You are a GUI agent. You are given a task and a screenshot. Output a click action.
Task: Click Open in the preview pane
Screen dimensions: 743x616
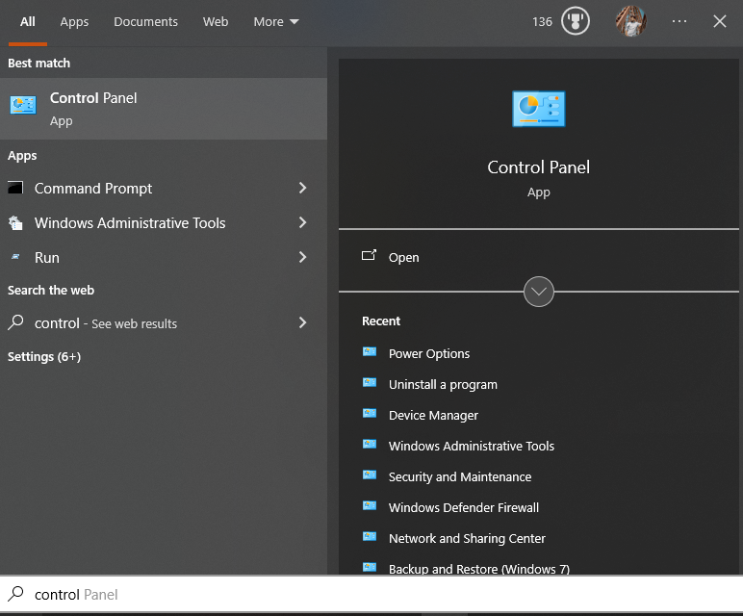[x=403, y=257]
